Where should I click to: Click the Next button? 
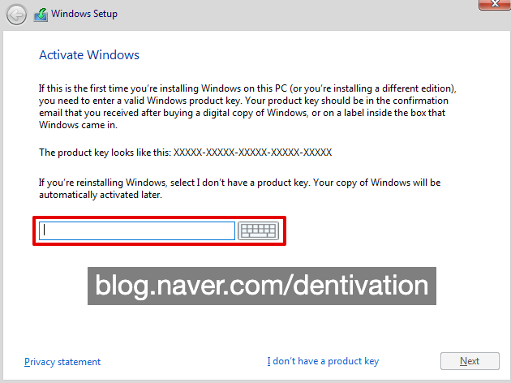point(470,361)
